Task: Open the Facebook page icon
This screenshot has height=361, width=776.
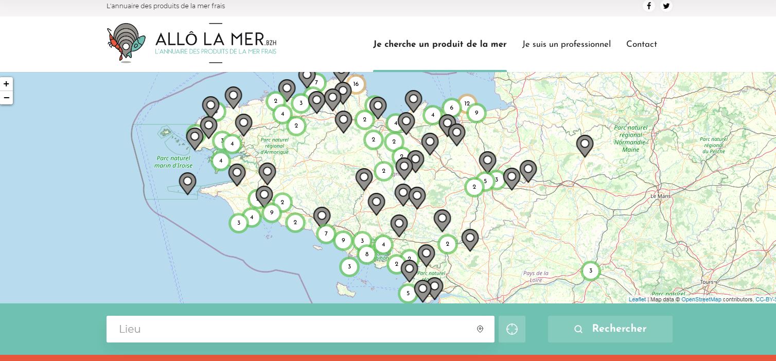Action: (x=649, y=6)
